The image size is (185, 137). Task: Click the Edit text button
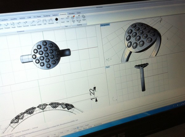tap(68, 22)
